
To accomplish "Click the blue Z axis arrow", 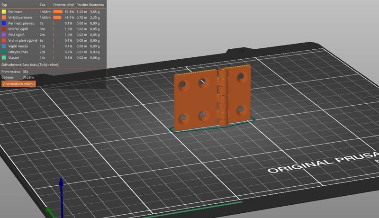I will pos(62,197).
